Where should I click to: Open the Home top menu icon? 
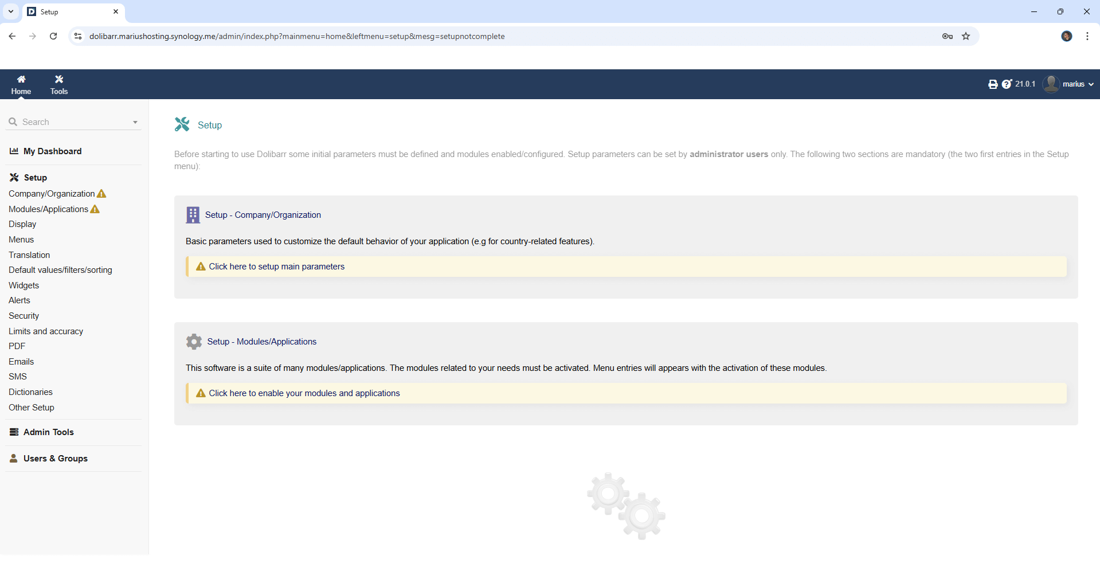coord(21,79)
